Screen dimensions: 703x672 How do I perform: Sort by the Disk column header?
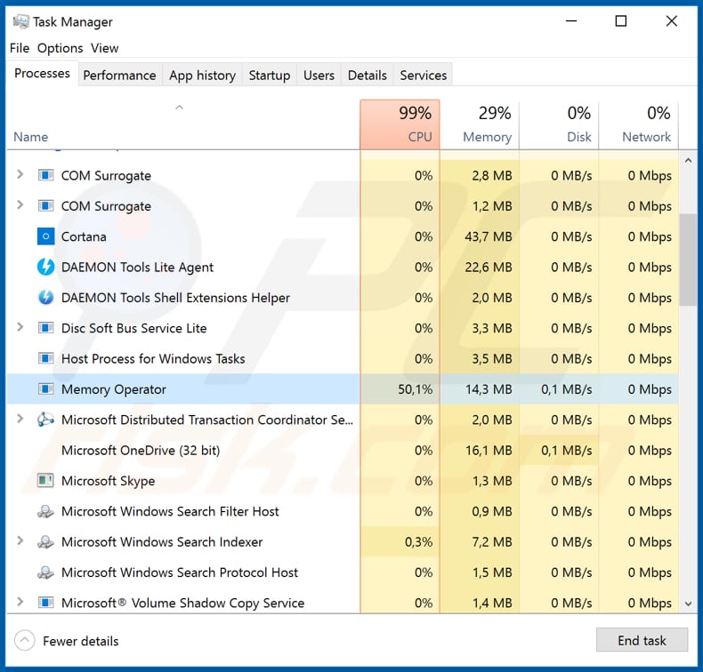point(559,124)
